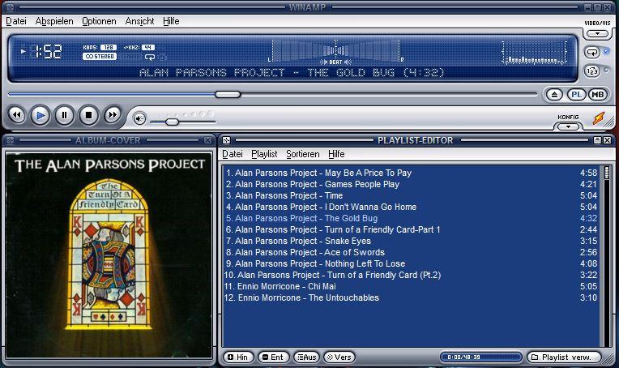Screen dimensions: 619x368
Task: Select track Ace of Swords
Action: 411,252
